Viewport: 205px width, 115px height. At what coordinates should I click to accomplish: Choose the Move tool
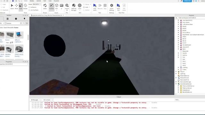coord(16,6)
